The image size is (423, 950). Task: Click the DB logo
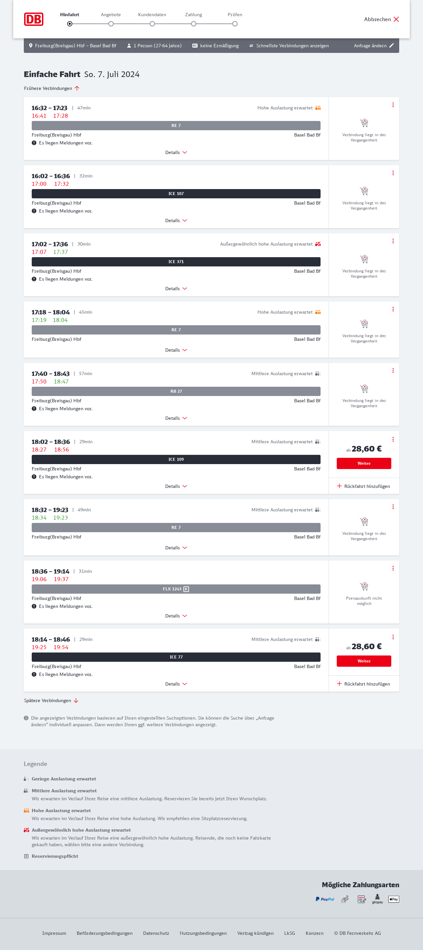pos(34,19)
